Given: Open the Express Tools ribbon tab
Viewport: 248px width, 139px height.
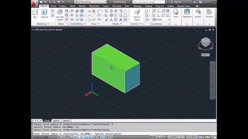Looking at the screenshot, I should 184,6.
